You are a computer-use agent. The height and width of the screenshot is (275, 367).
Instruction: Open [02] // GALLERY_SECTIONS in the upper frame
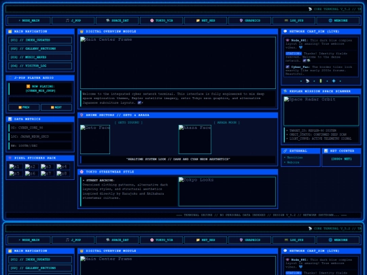coord(40,49)
